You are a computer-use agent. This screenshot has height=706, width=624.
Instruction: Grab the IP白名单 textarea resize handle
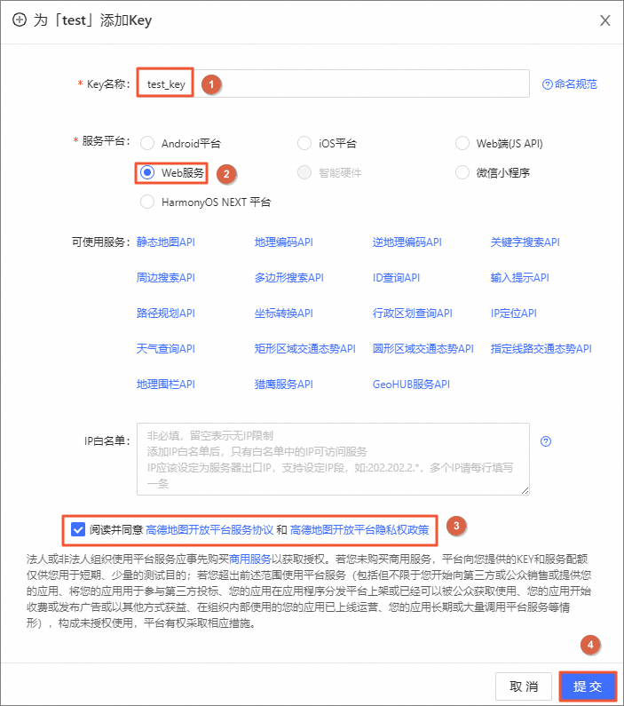(525, 491)
